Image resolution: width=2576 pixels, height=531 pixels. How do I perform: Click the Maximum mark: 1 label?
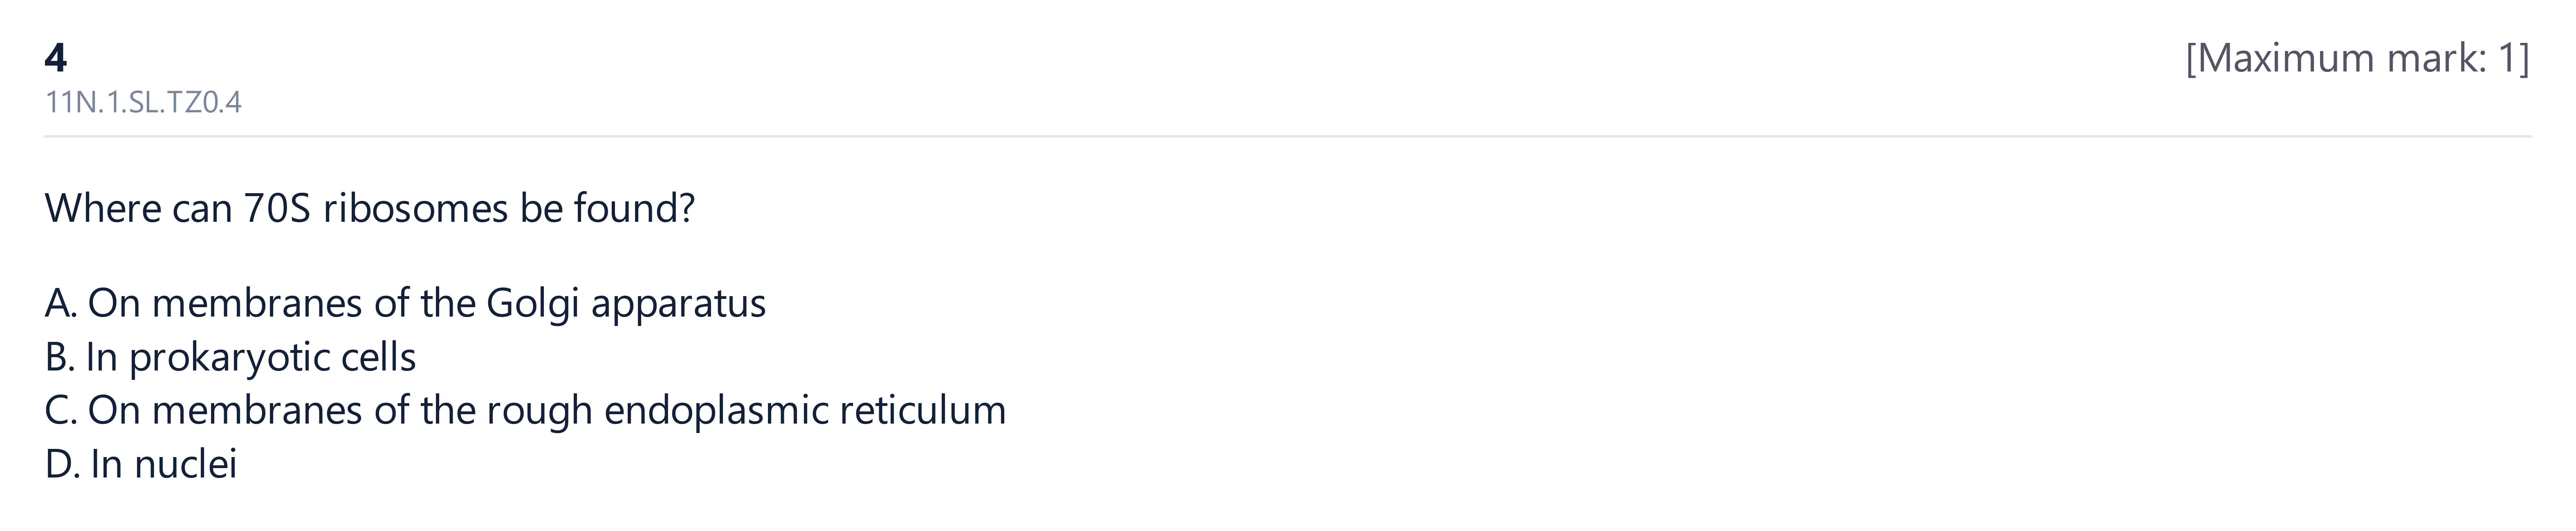(2357, 59)
